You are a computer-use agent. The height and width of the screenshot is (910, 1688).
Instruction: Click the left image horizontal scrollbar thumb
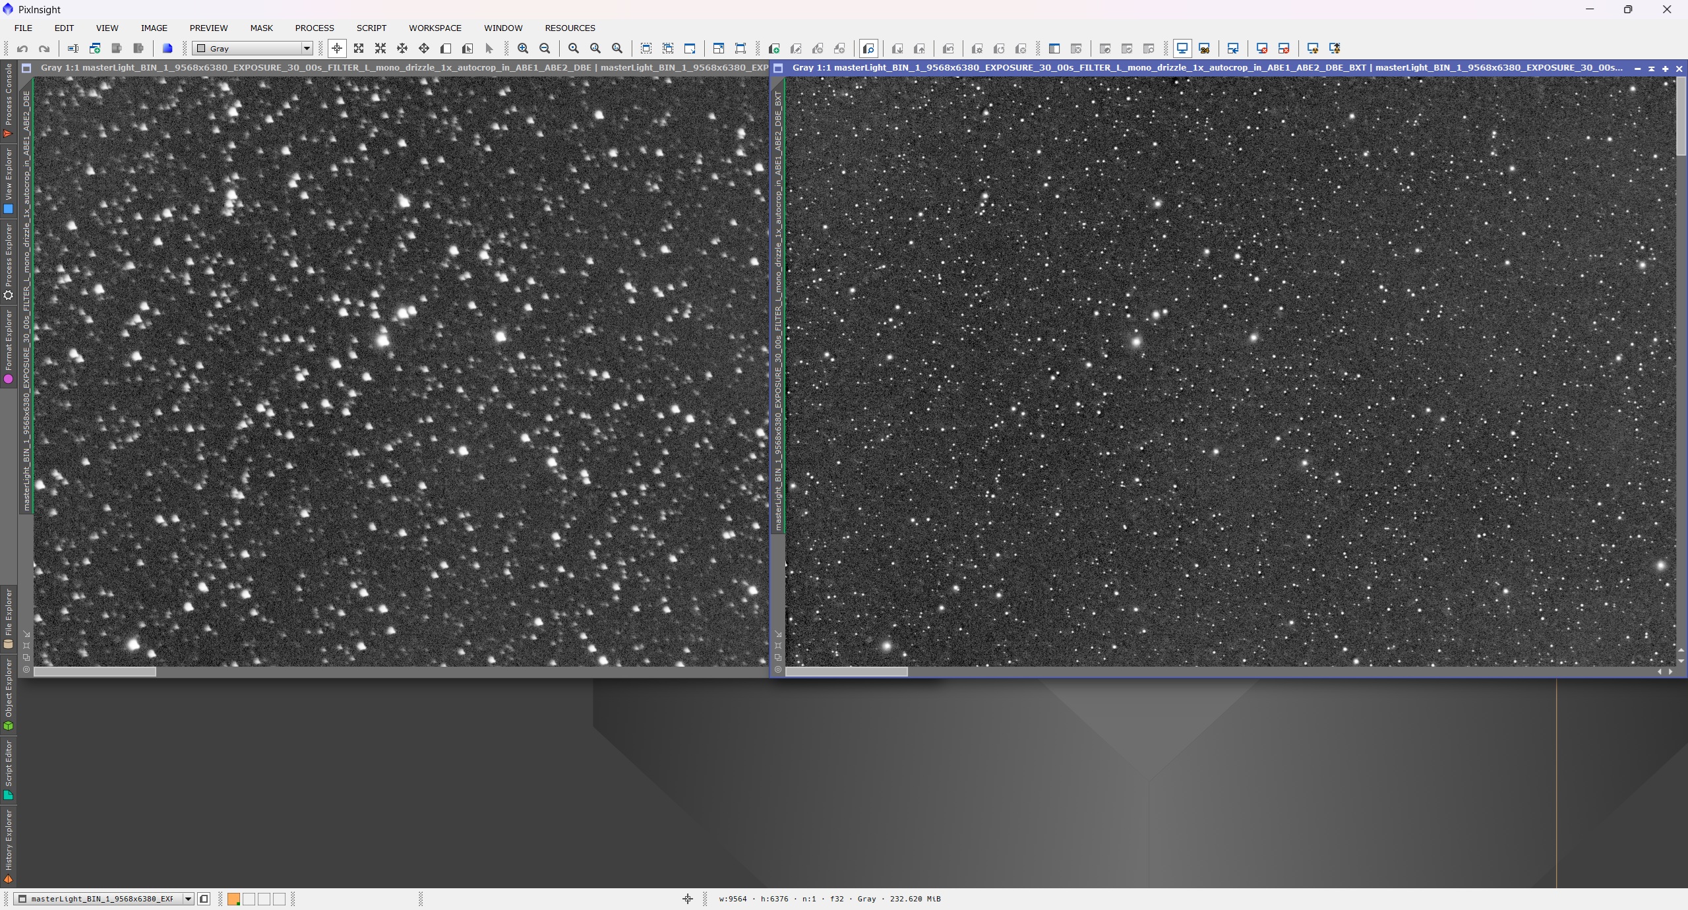pyautogui.click(x=95, y=671)
